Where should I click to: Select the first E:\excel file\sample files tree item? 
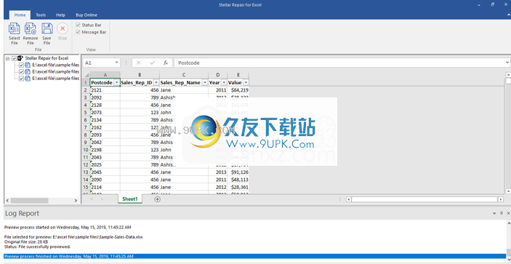[x=56, y=65]
